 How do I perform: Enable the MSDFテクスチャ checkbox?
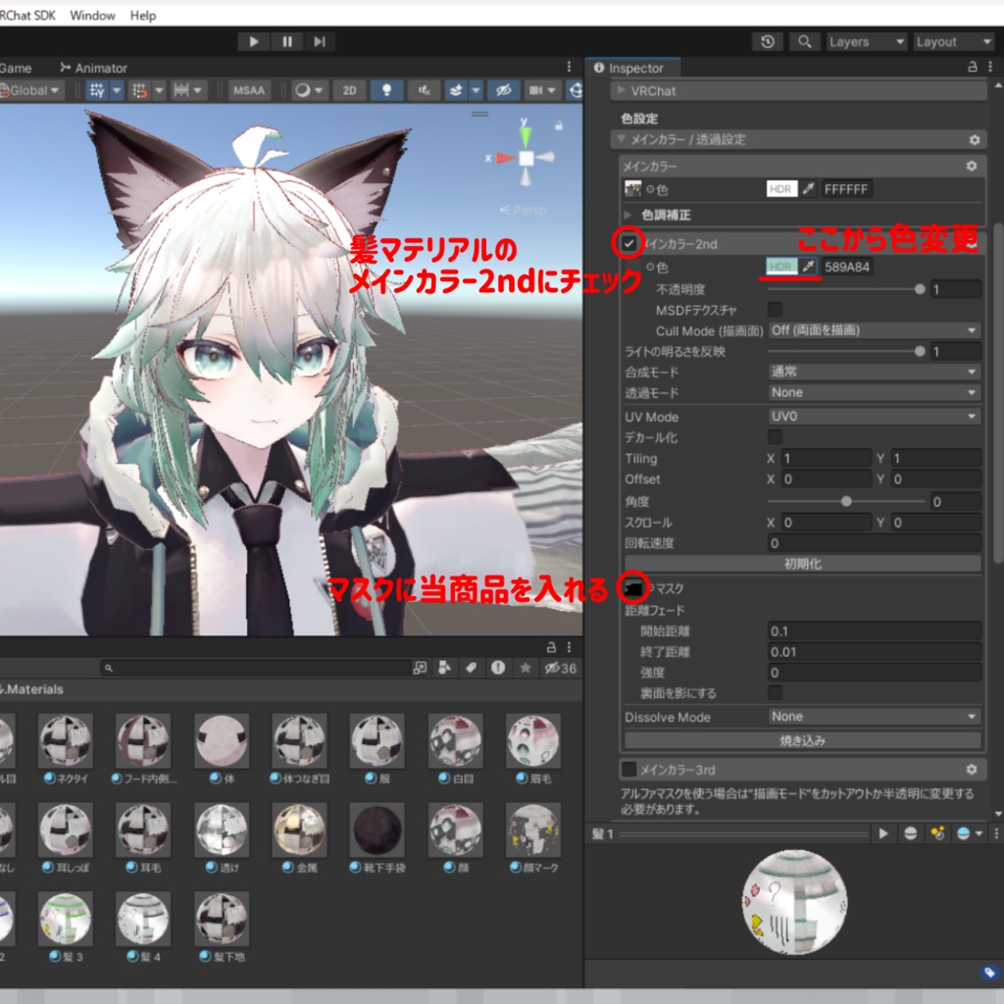coord(775,309)
